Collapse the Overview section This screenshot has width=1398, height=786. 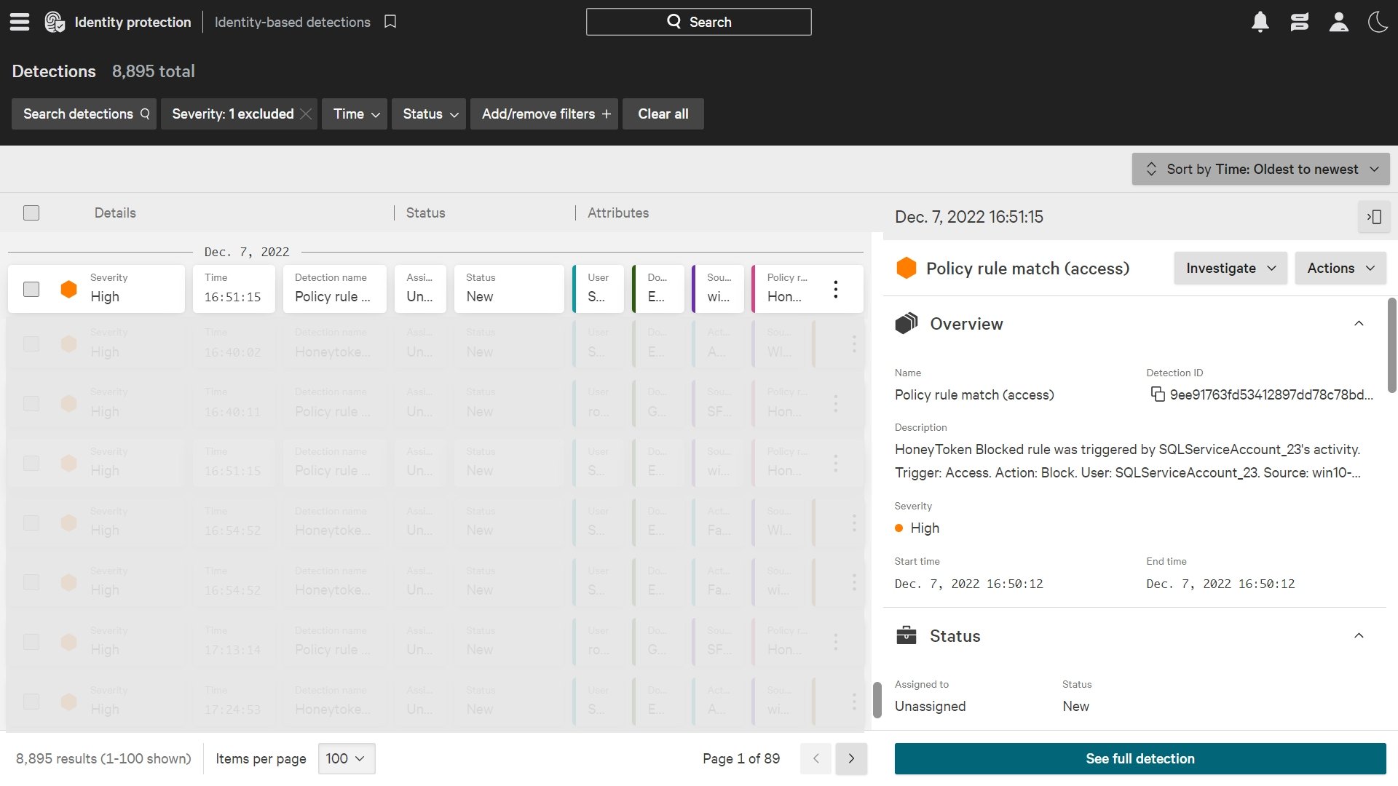click(x=1358, y=324)
